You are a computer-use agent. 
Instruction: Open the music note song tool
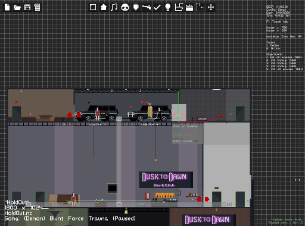click(114, 7)
